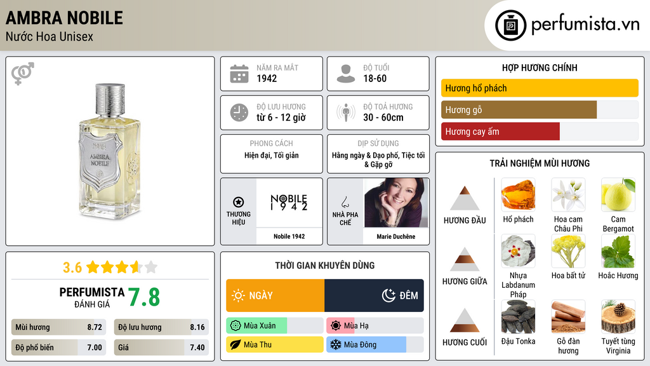
Task: Click the flower icon for Mùa Xuân
Action: click(235, 326)
